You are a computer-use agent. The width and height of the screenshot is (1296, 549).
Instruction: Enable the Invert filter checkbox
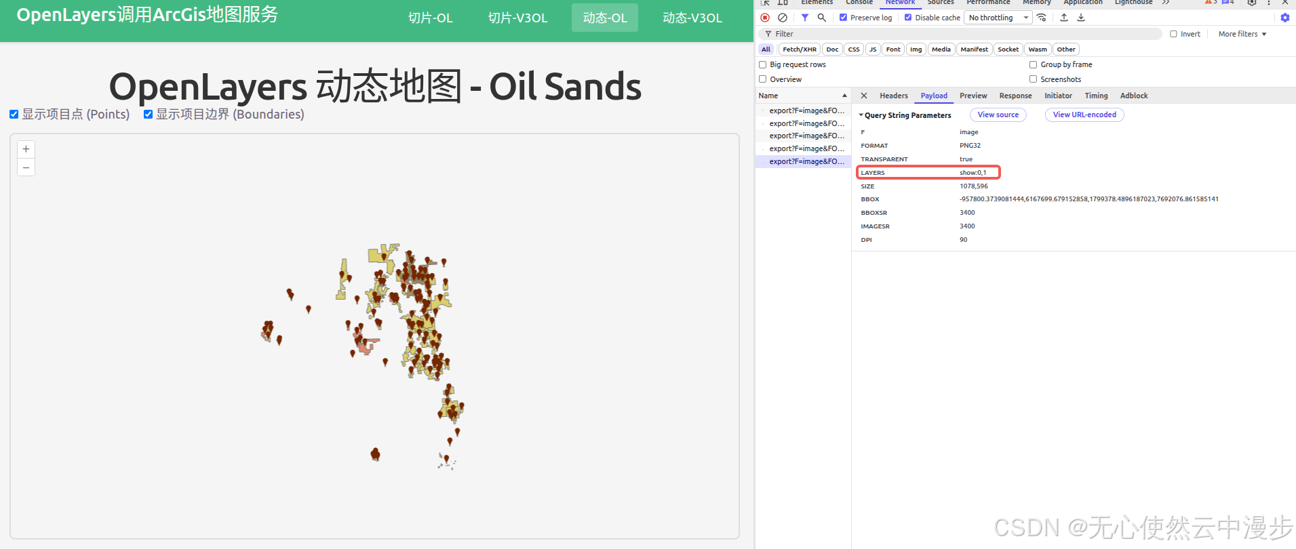tap(1173, 34)
